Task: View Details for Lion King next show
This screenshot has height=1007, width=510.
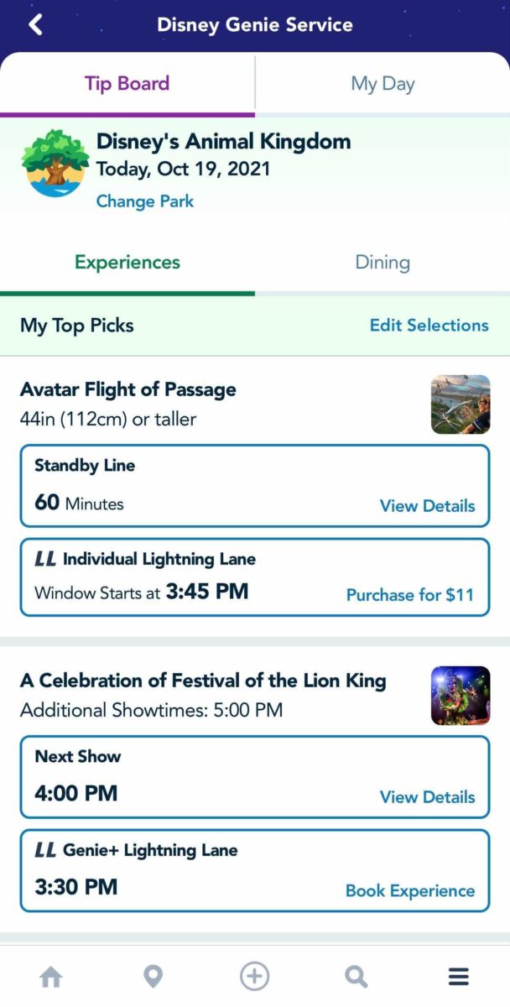Action: click(x=427, y=797)
